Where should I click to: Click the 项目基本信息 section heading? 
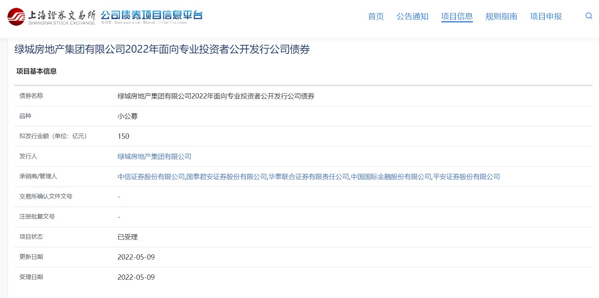click(37, 71)
